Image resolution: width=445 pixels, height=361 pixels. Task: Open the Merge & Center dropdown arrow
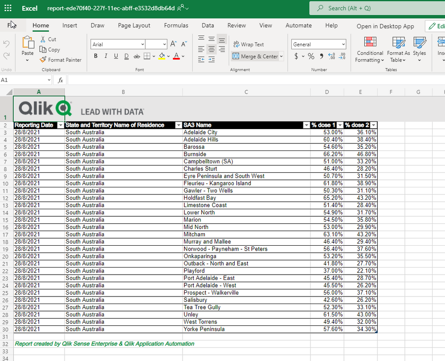(281, 56)
